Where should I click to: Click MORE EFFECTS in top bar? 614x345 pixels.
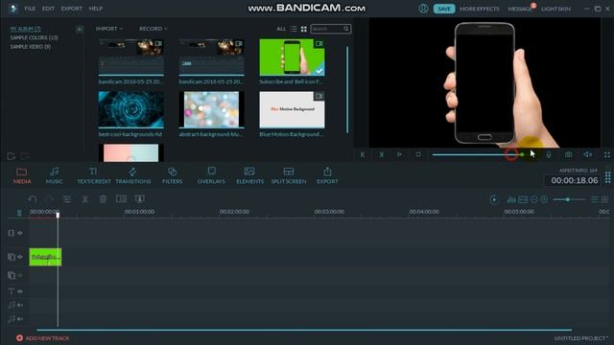[480, 9]
